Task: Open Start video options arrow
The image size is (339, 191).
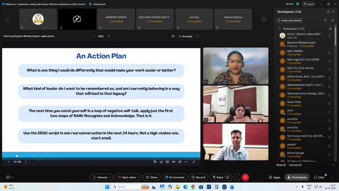Action: point(139,177)
